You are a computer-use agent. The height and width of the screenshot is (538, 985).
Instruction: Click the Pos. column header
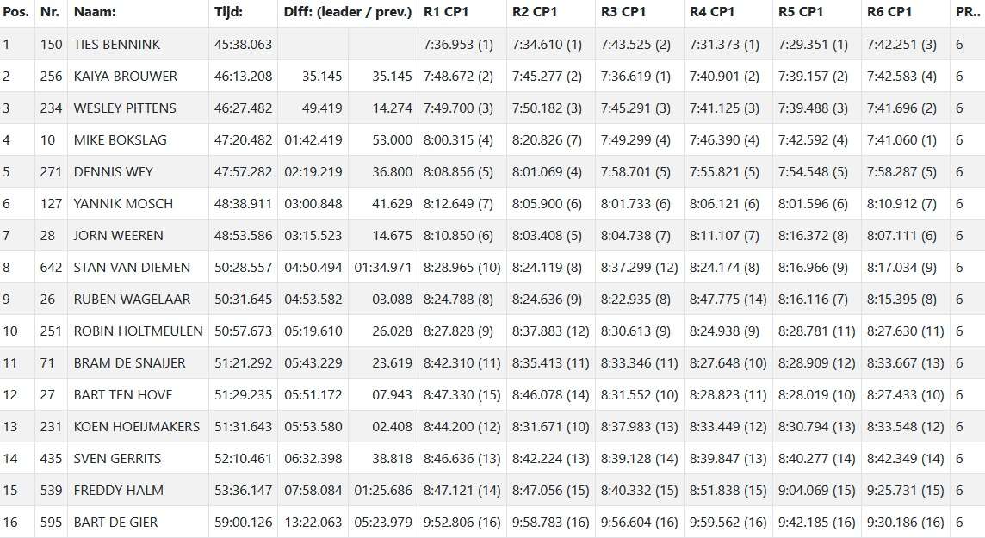[15, 12]
